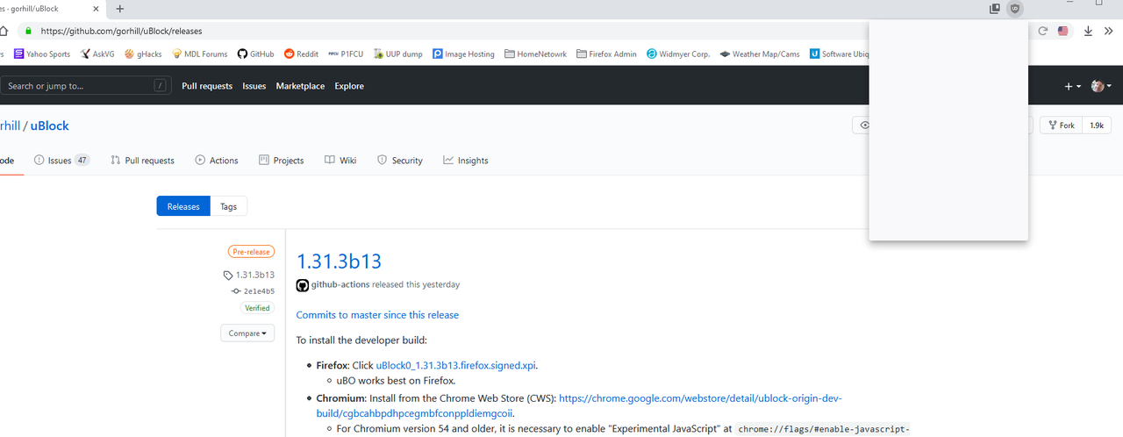1123x437 pixels.
Task: Select the Tags button
Action: (228, 206)
